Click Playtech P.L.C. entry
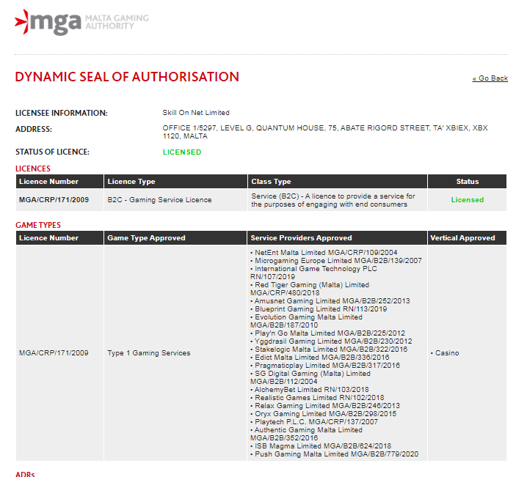 [314, 422]
